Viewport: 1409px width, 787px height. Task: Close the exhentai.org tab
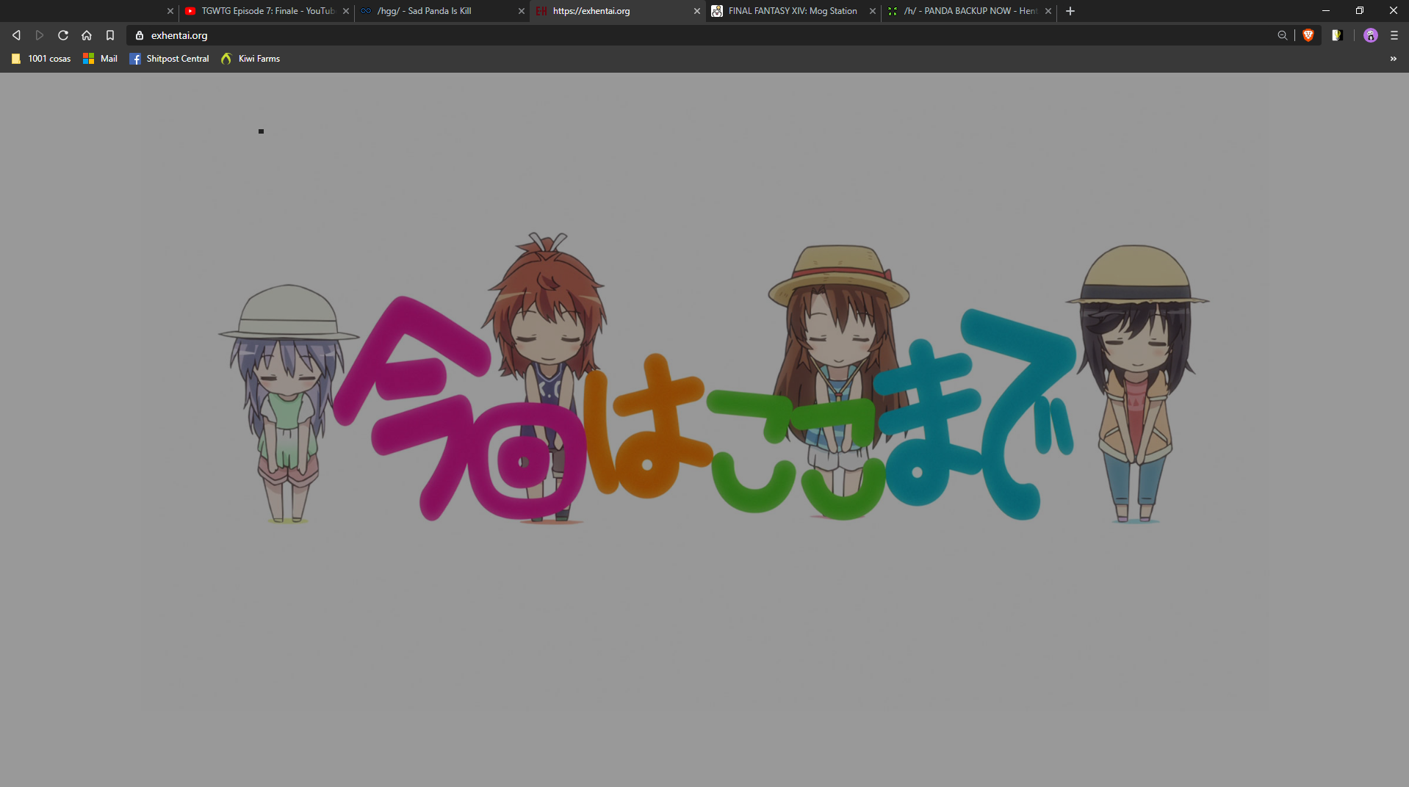(697, 11)
